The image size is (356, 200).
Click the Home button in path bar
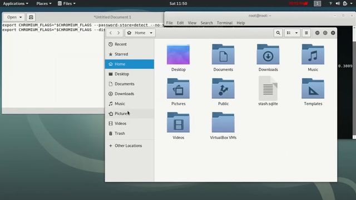click(137, 33)
